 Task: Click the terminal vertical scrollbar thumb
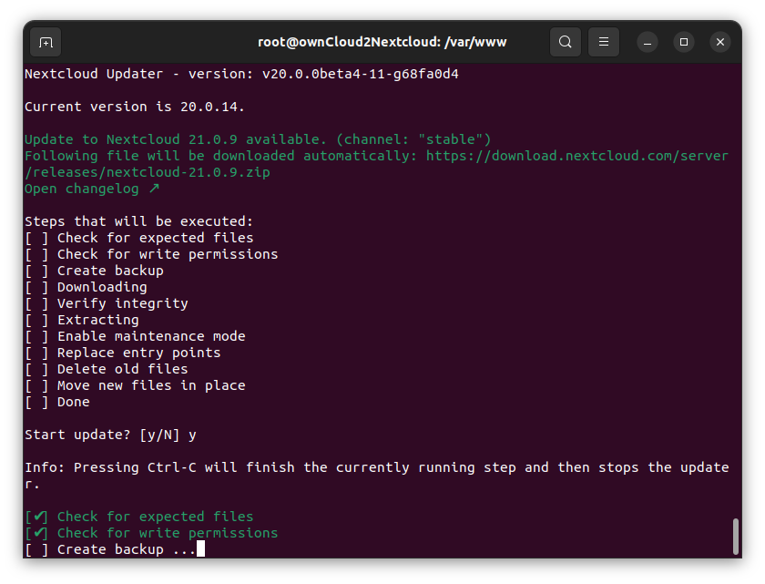736,537
